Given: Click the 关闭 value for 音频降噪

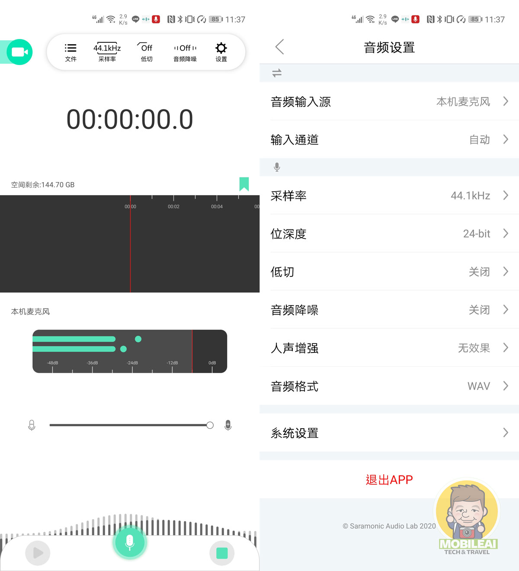Looking at the screenshot, I should pyautogui.click(x=480, y=310).
